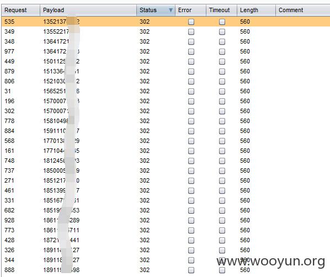
Task: Click status 302 in request 331's row
Action: 145,200
